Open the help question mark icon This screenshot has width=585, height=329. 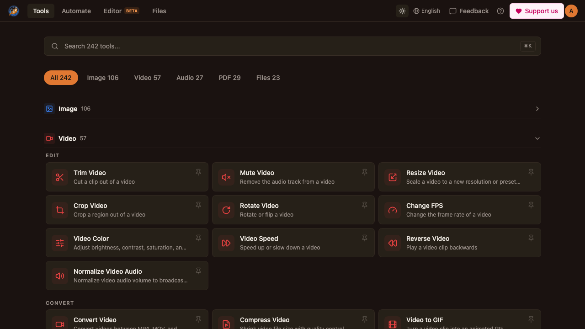[500, 11]
